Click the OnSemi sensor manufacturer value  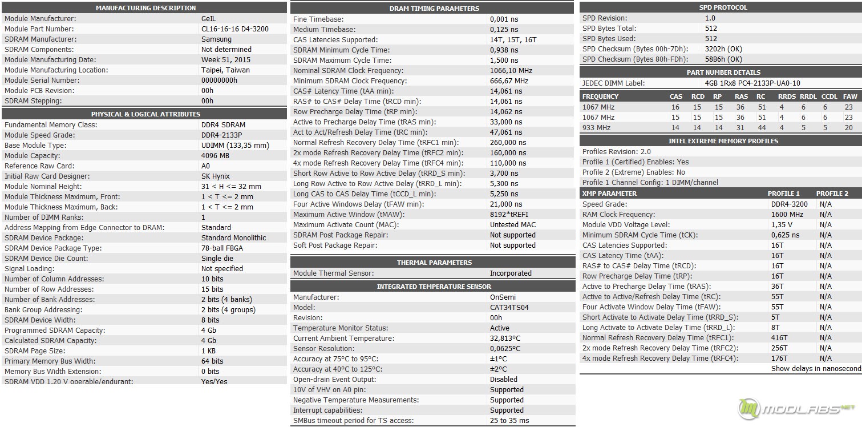tap(503, 297)
